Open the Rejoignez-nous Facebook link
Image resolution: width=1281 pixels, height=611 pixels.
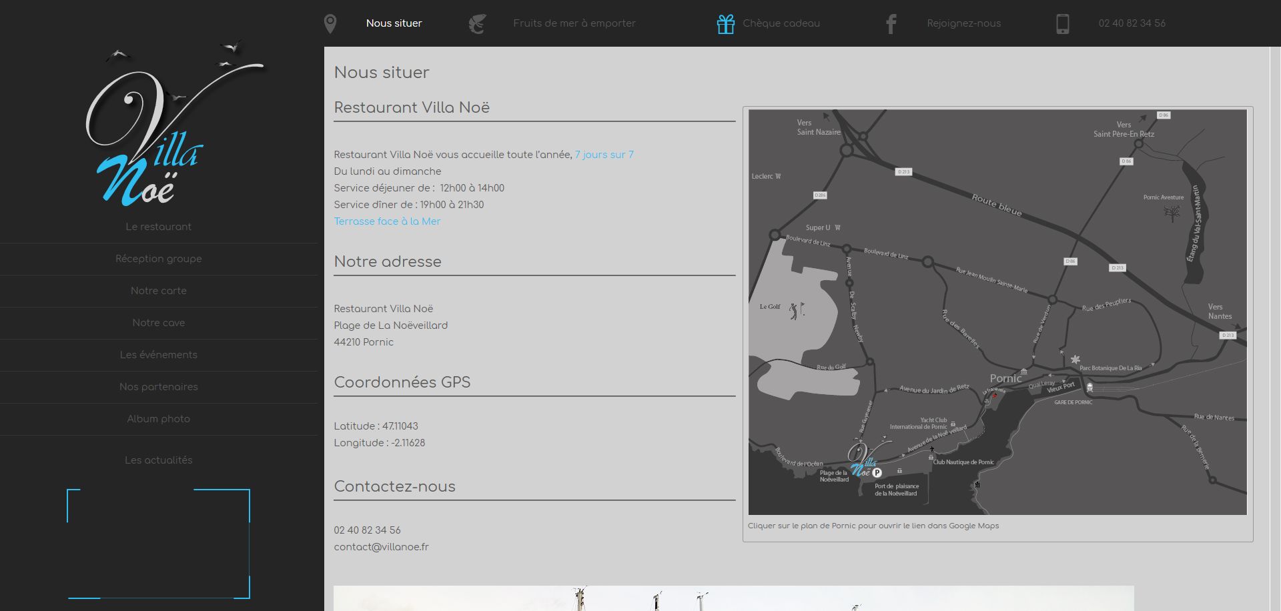tap(963, 23)
